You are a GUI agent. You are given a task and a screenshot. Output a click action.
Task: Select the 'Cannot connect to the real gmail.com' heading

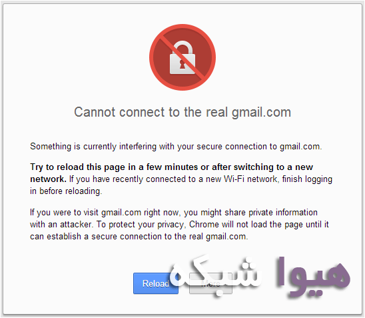[x=182, y=112]
